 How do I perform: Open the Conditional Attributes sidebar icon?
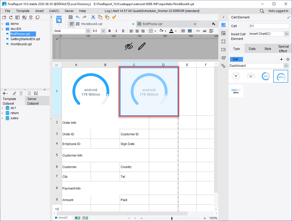[223, 58]
